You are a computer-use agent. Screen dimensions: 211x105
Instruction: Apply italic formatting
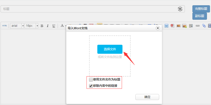[x=48, y=26]
